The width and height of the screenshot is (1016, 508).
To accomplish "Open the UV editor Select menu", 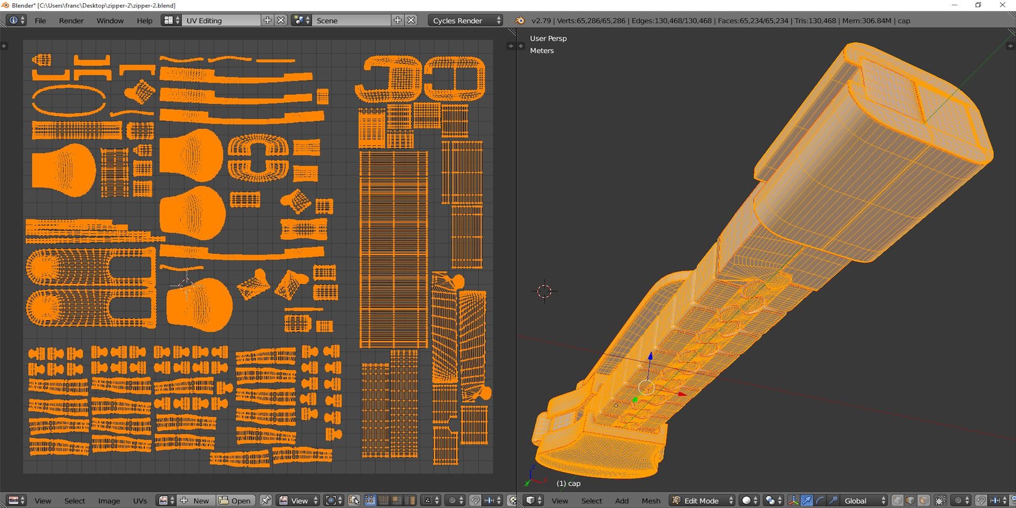I will (75, 501).
